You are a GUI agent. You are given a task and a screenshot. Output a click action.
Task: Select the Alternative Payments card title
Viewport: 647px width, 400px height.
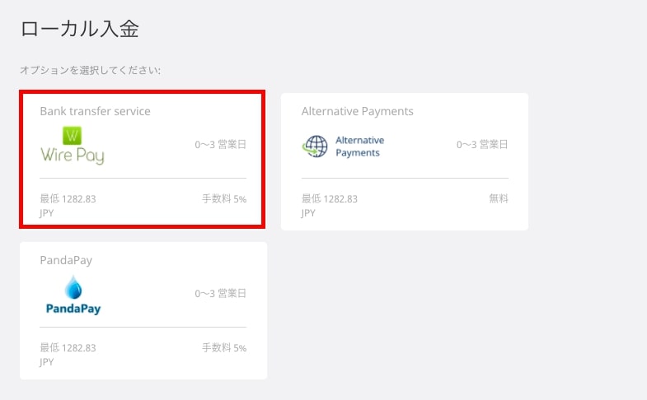pyautogui.click(x=358, y=111)
